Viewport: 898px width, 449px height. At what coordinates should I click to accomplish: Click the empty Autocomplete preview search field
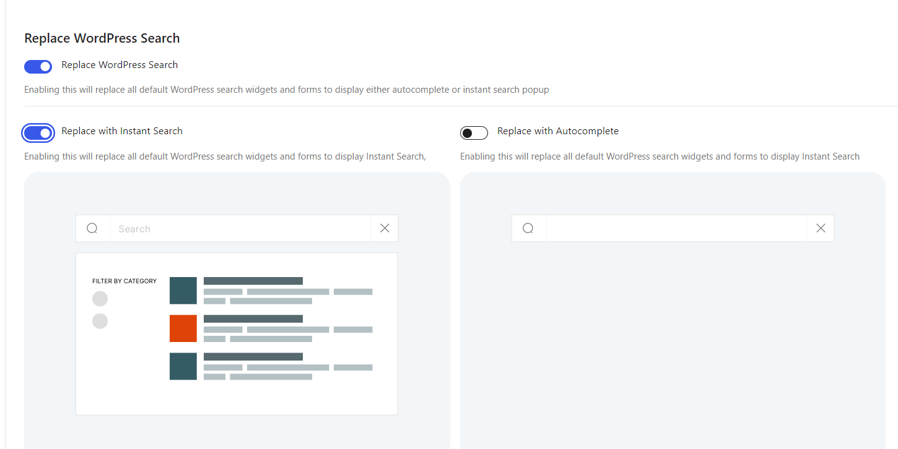(676, 229)
